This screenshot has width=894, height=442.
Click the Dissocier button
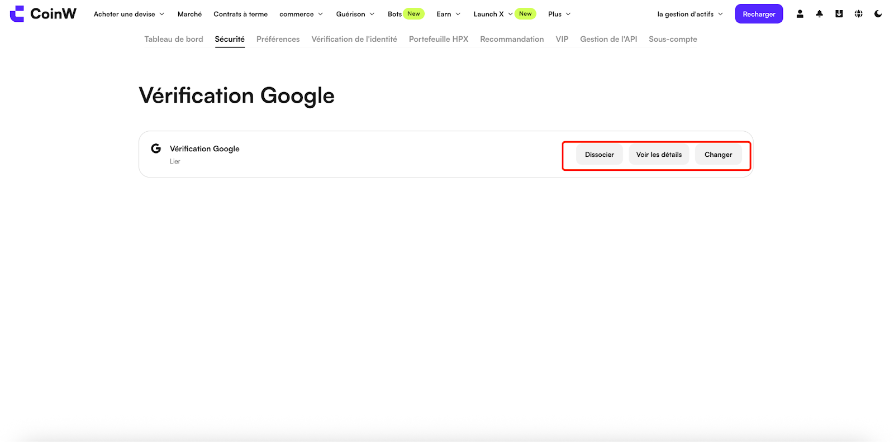pyautogui.click(x=600, y=155)
